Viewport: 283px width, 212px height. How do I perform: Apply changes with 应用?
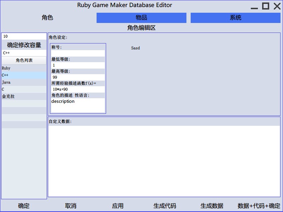[118, 206]
